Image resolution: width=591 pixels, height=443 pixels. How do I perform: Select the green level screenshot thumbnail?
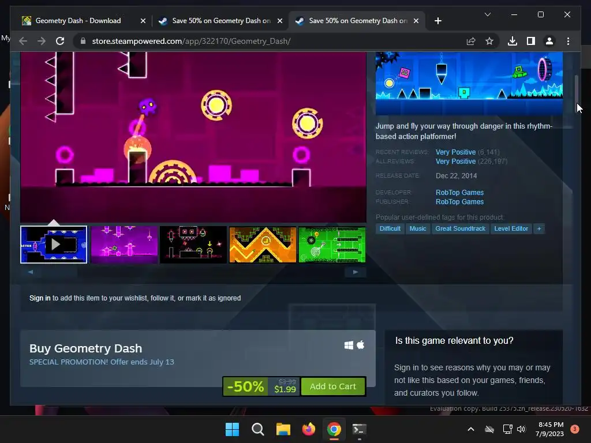[332, 245]
